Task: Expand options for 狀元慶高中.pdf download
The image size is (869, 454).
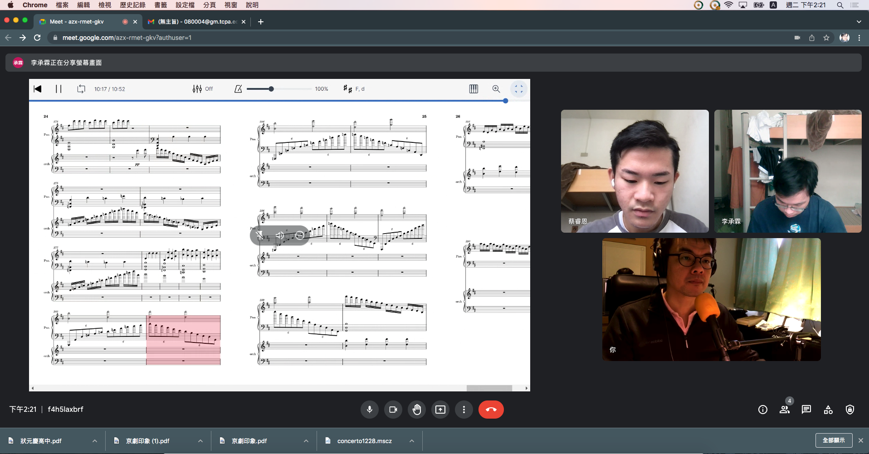Action: coord(95,441)
